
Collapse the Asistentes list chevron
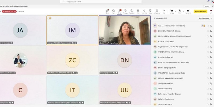[x=154, y=18]
